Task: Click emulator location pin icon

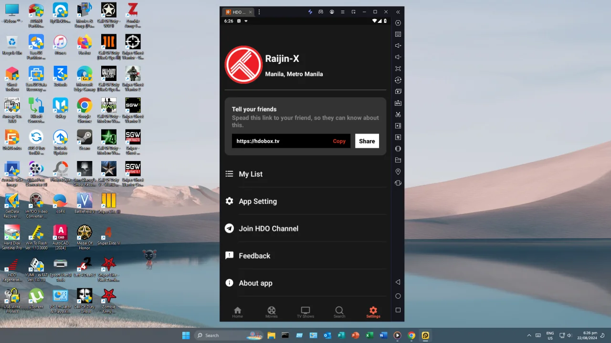Action: click(x=398, y=171)
